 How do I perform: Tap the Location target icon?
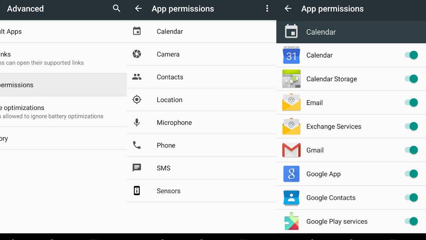(137, 100)
